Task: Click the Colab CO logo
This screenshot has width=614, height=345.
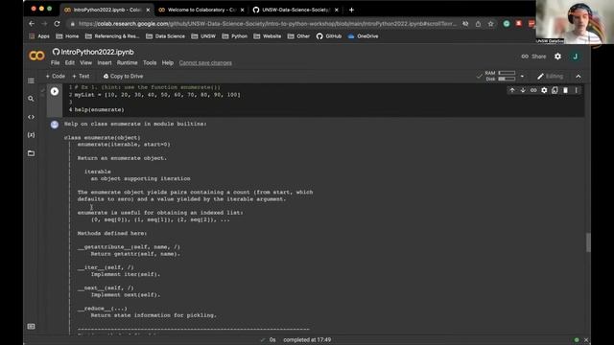Action: pyautogui.click(x=36, y=56)
